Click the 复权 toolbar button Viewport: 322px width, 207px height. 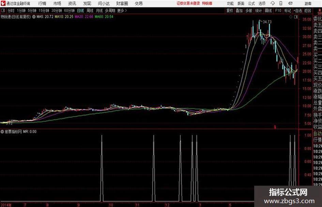[230, 11]
